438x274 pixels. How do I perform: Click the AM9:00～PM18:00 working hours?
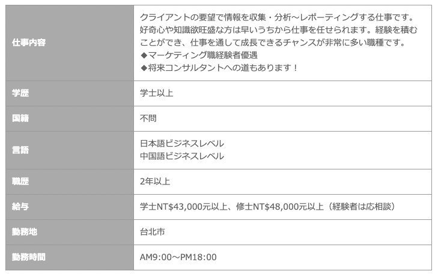click(178, 257)
